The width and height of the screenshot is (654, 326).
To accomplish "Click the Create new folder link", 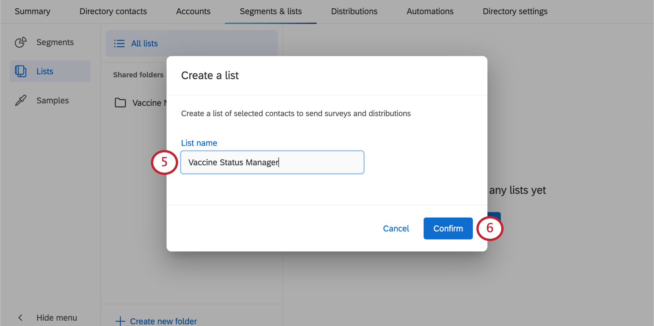I will [x=163, y=321].
